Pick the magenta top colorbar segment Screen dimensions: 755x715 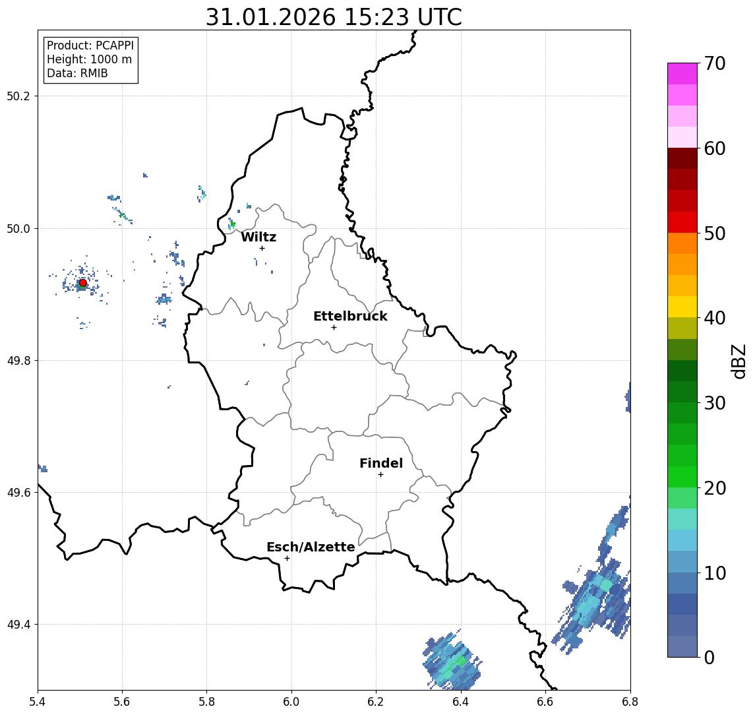click(682, 74)
